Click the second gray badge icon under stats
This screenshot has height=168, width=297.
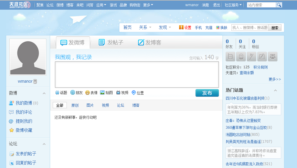tap(241, 57)
